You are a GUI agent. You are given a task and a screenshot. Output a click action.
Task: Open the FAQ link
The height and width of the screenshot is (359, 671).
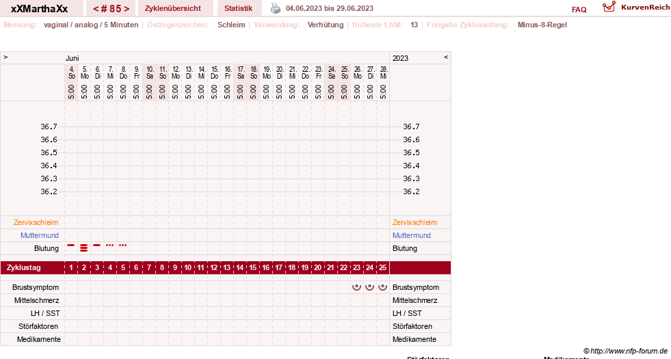click(579, 10)
